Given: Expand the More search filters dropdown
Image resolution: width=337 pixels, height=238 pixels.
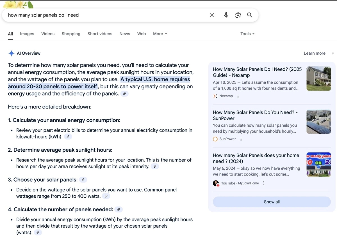Looking at the screenshot, I should [x=160, y=34].
